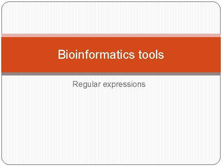Click the empty striped area below the subtitle
This screenshot has width=222, height=167.
[111, 127]
